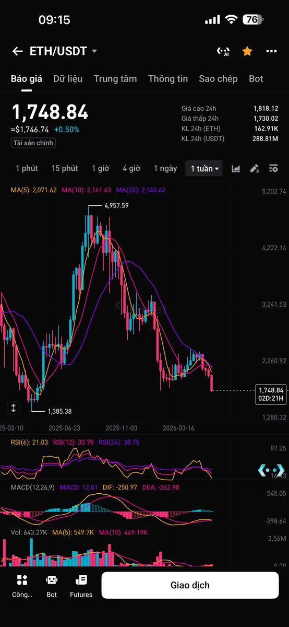
Task: Open the Futures icon in bottom bar
Action: coord(81,585)
